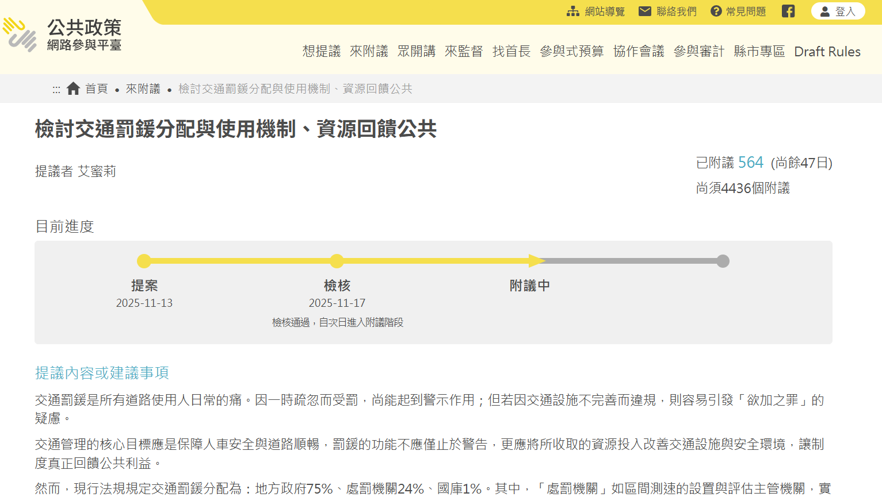Click the accessibility ::: symbol near breadcrumb
This screenshot has width=882, height=497.
click(x=56, y=88)
